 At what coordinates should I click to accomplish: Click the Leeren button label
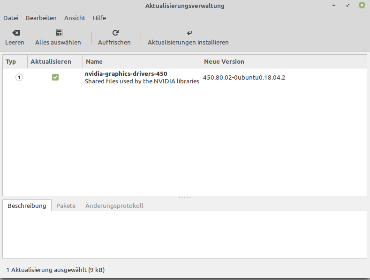pos(15,43)
